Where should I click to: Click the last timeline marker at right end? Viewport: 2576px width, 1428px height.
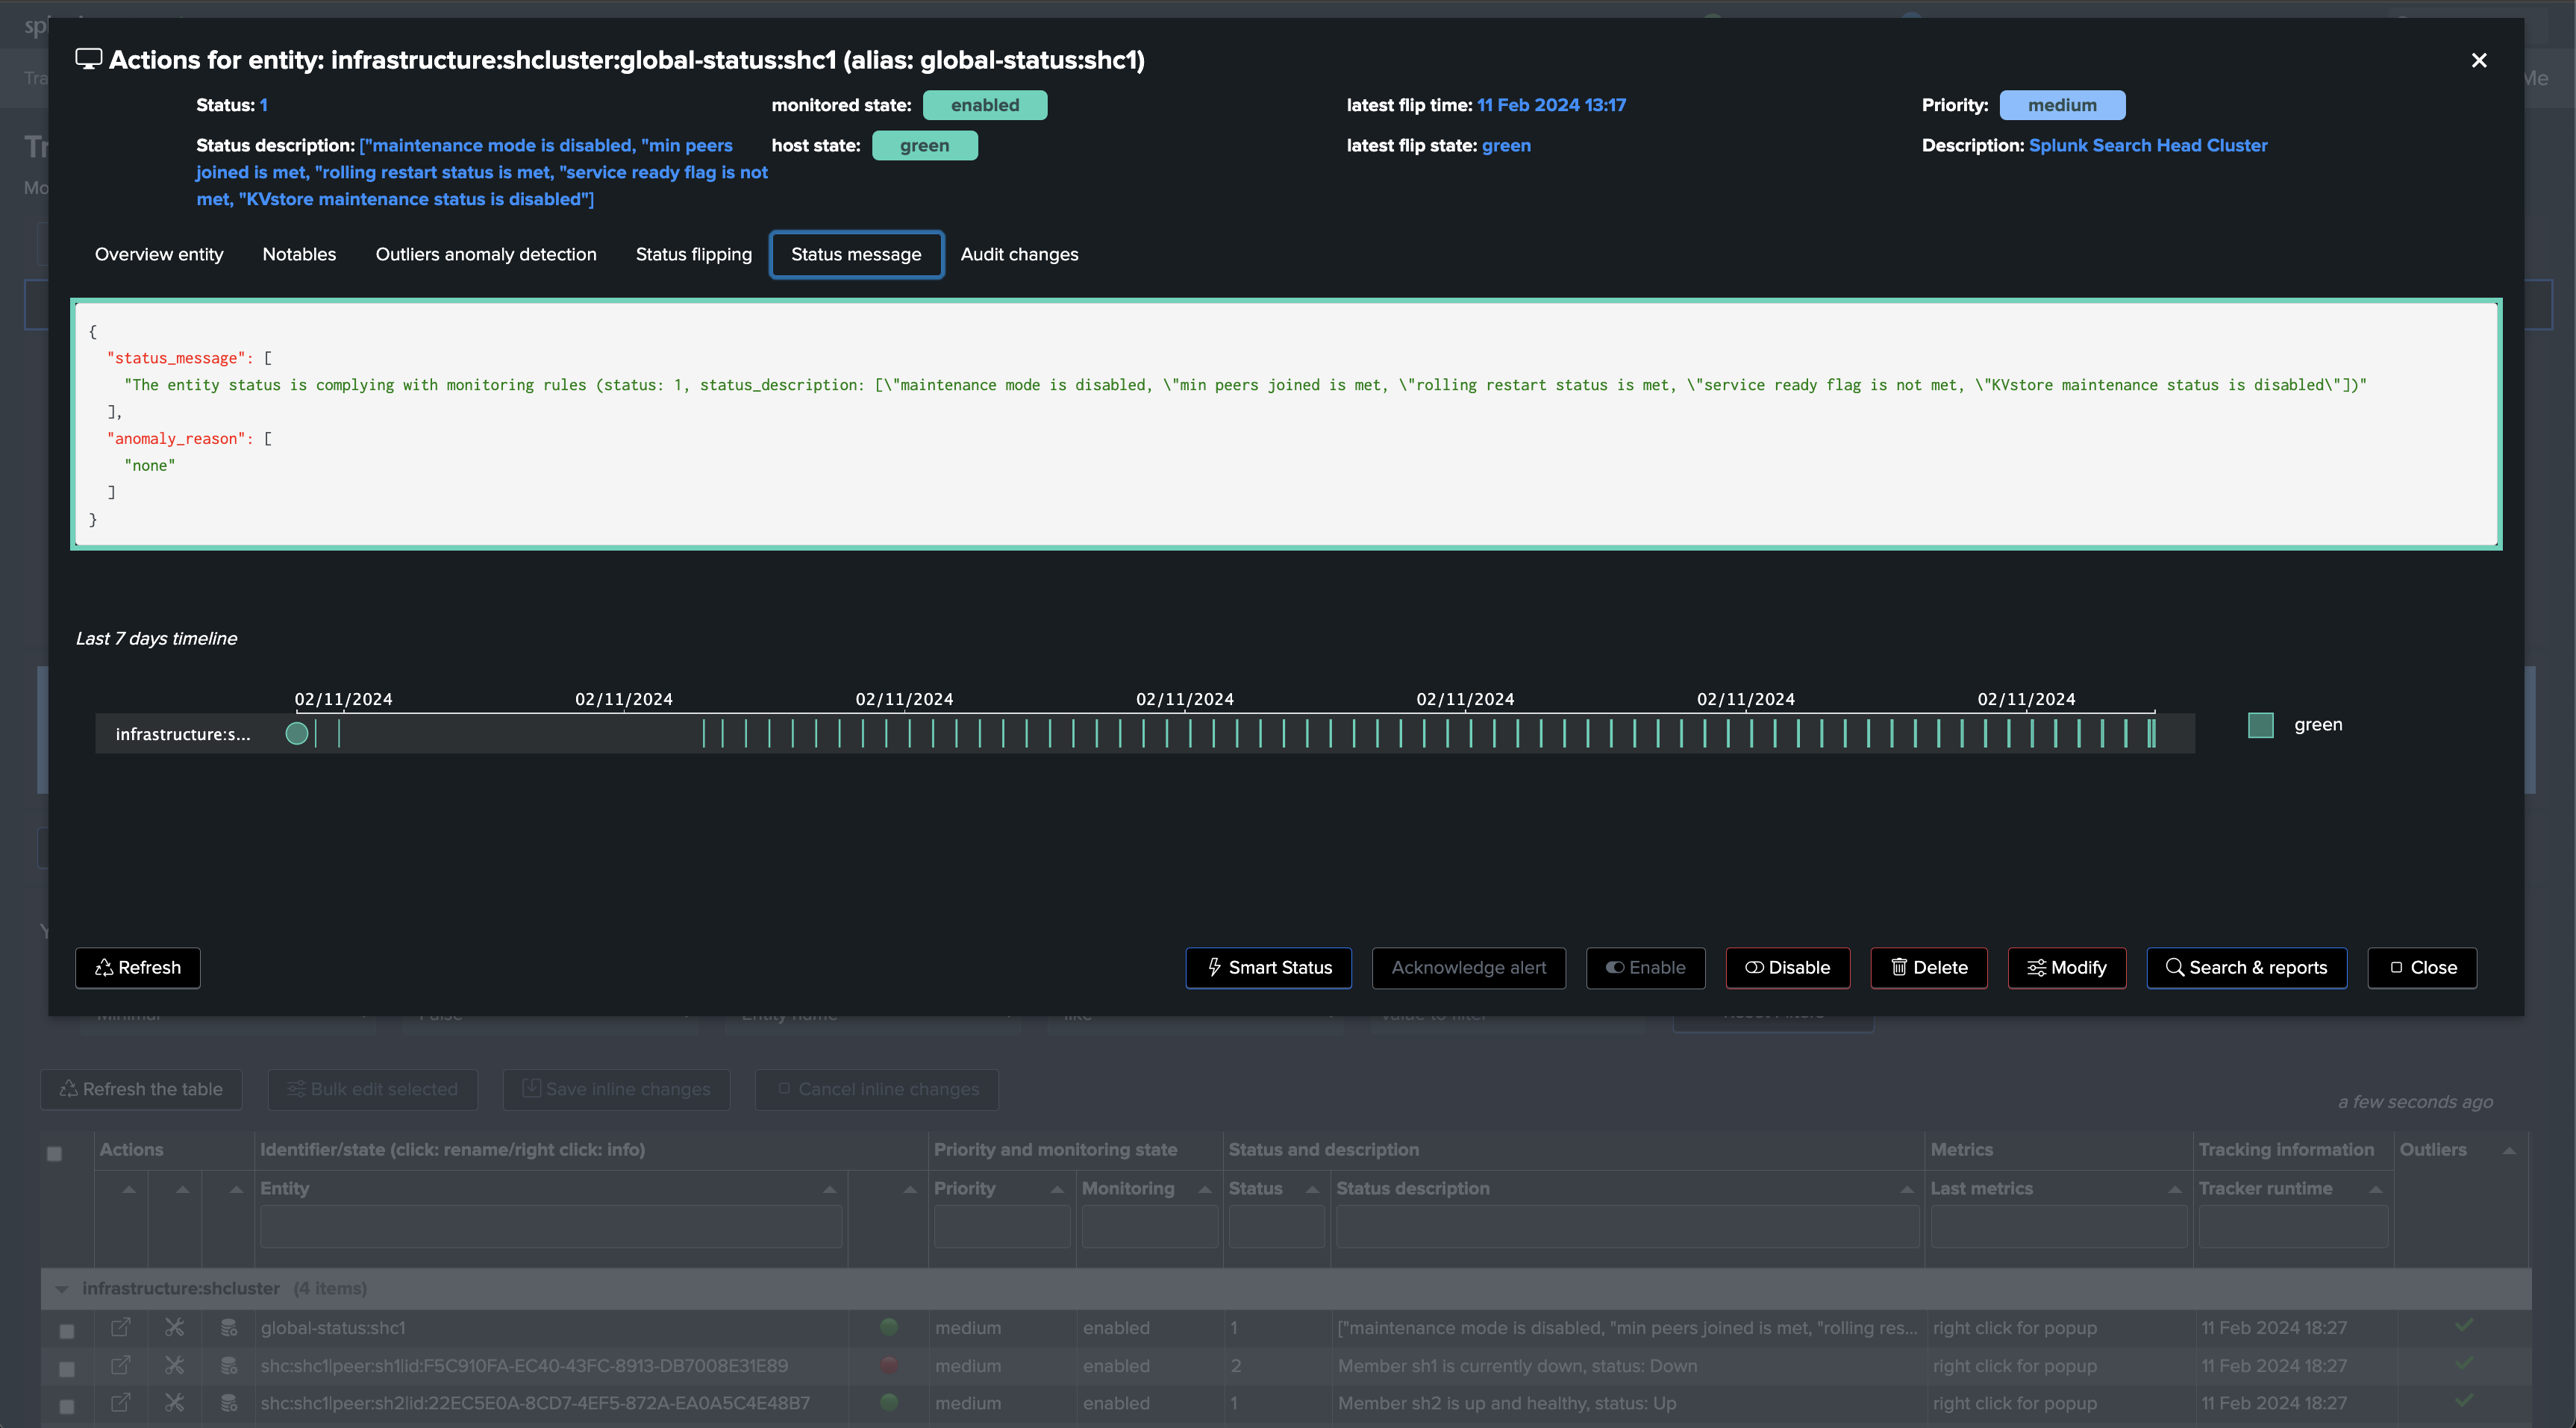point(2152,733)
